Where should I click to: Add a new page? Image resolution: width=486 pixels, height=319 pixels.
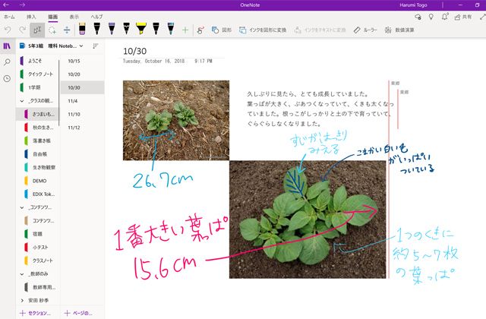click(78, 313)
